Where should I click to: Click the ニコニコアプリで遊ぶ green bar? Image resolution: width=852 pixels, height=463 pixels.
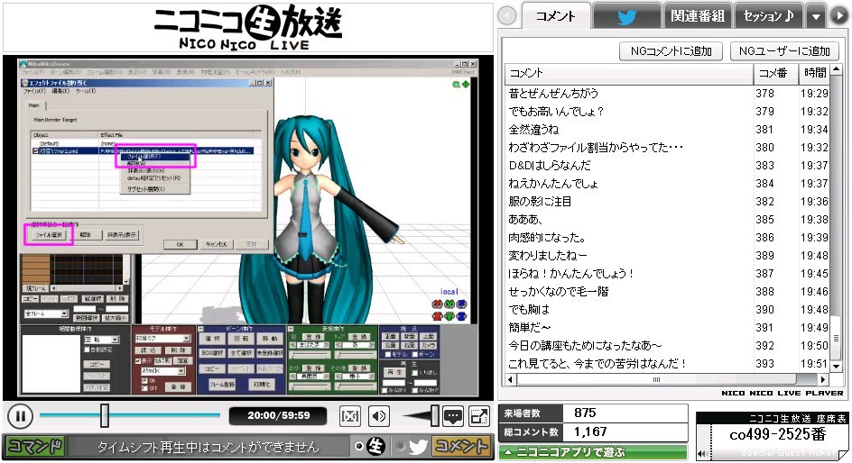click(593, 451)
